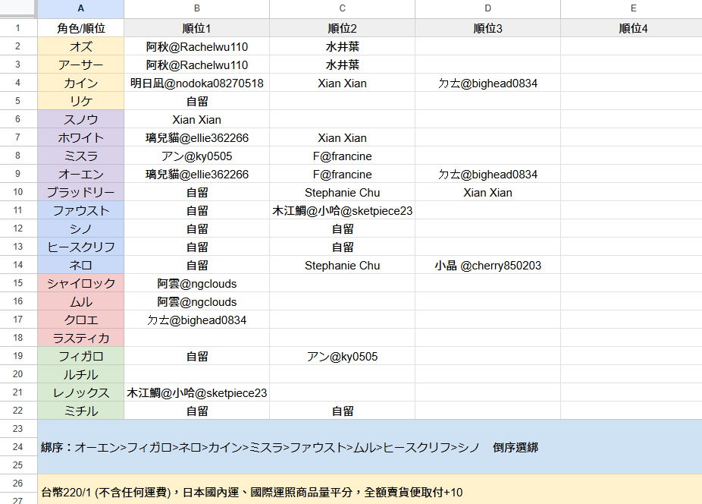Viewport: 702px width, 504px height.
Task: Select column E header
Action: (x=633, y=8)
